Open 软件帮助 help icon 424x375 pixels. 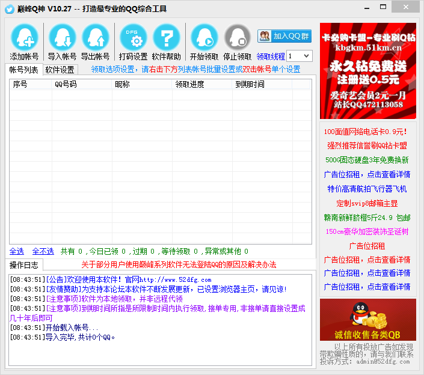[x=166, y=38]
